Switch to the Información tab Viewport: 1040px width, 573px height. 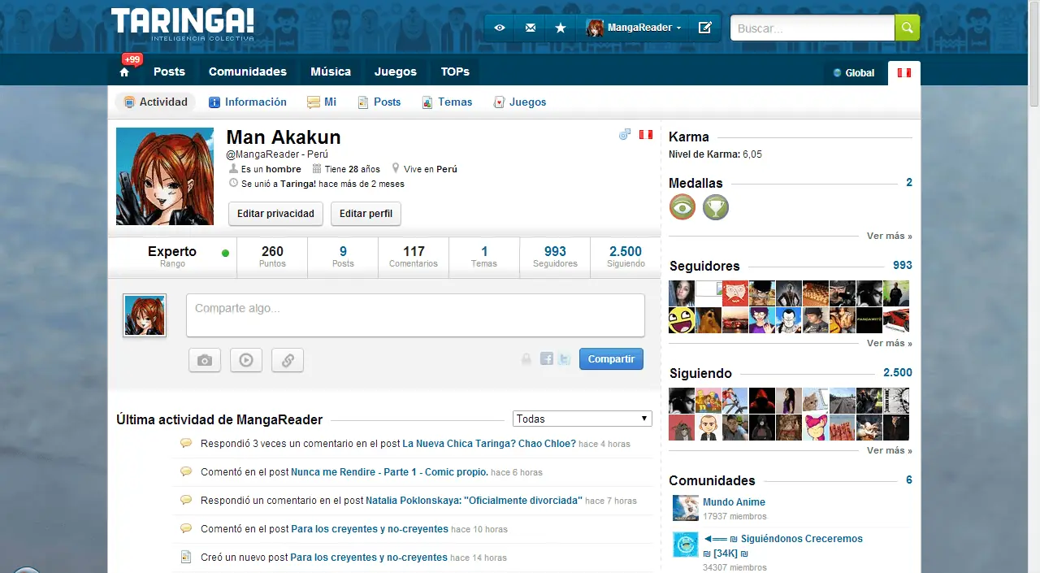[x=248, y=102]
